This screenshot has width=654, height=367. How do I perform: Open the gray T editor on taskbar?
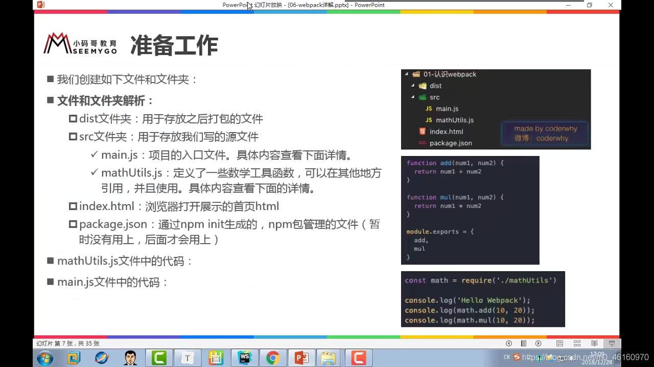tap(188, 358)
